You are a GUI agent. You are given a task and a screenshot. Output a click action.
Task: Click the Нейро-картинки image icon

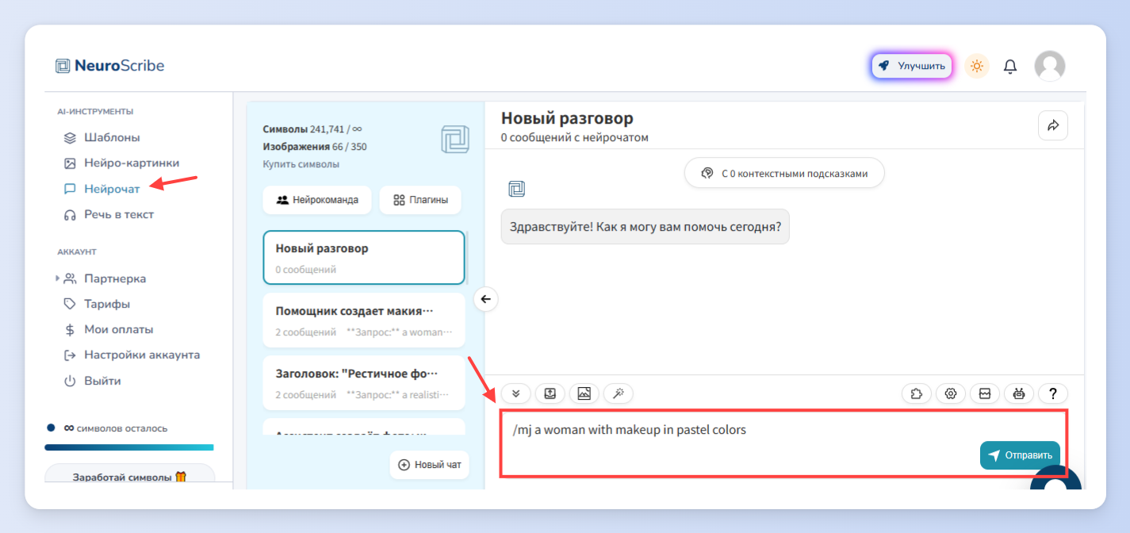point(70,163)
